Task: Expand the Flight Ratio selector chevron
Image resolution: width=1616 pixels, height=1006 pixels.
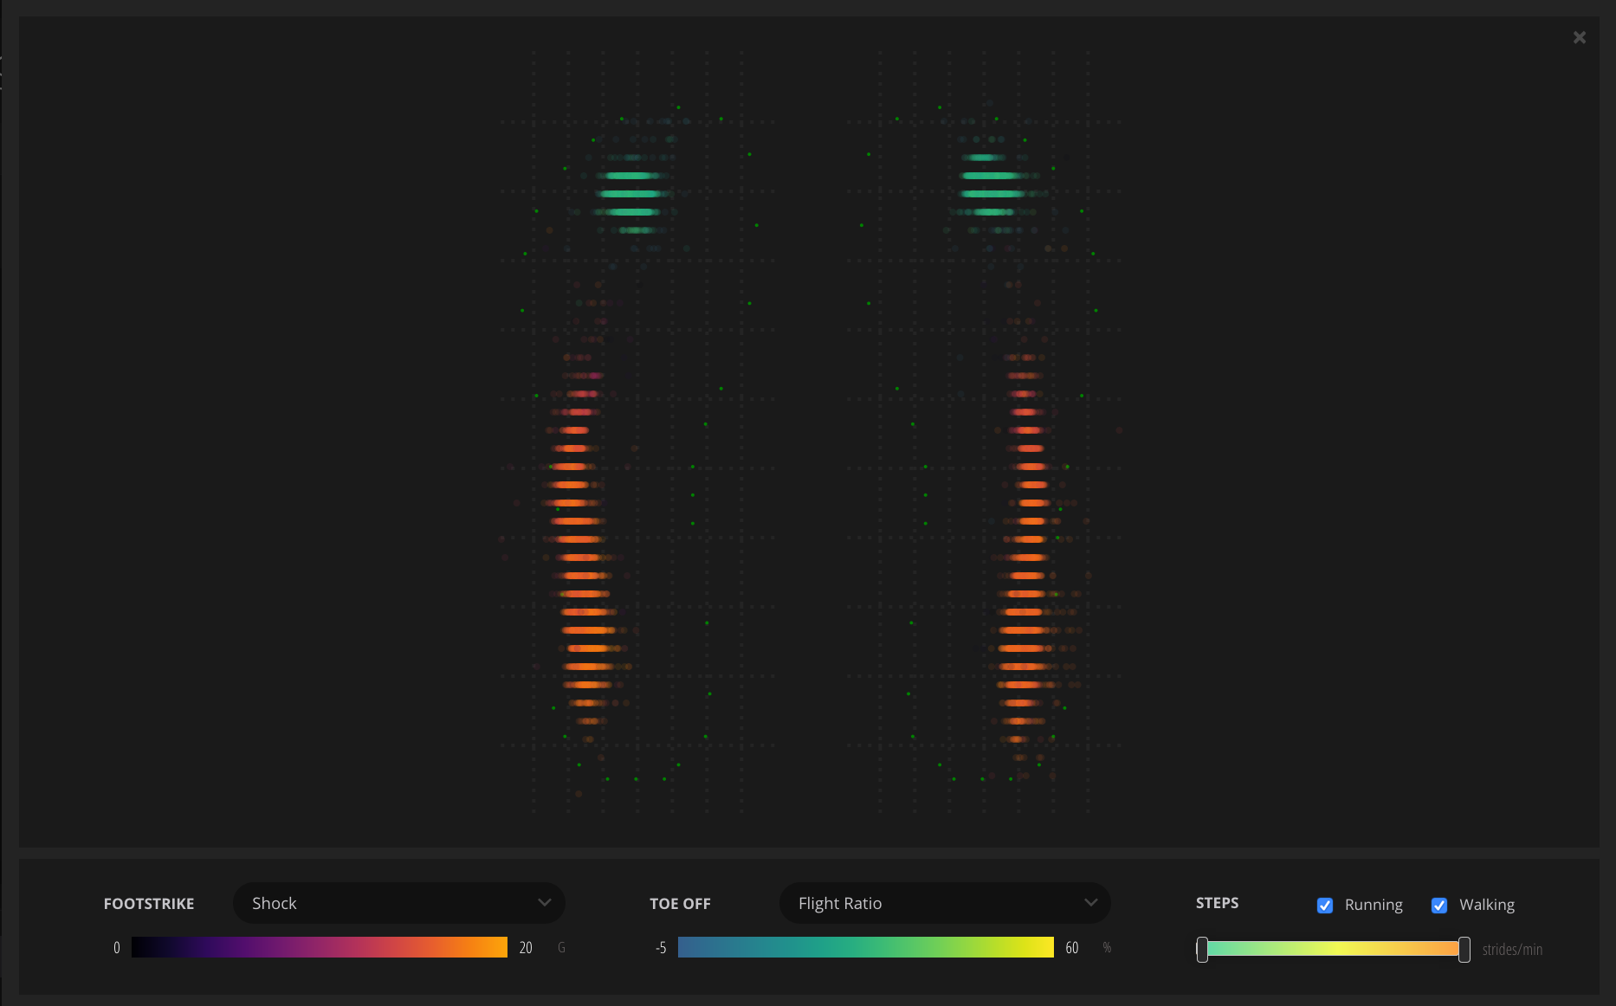Action: tap(1091, 903)
